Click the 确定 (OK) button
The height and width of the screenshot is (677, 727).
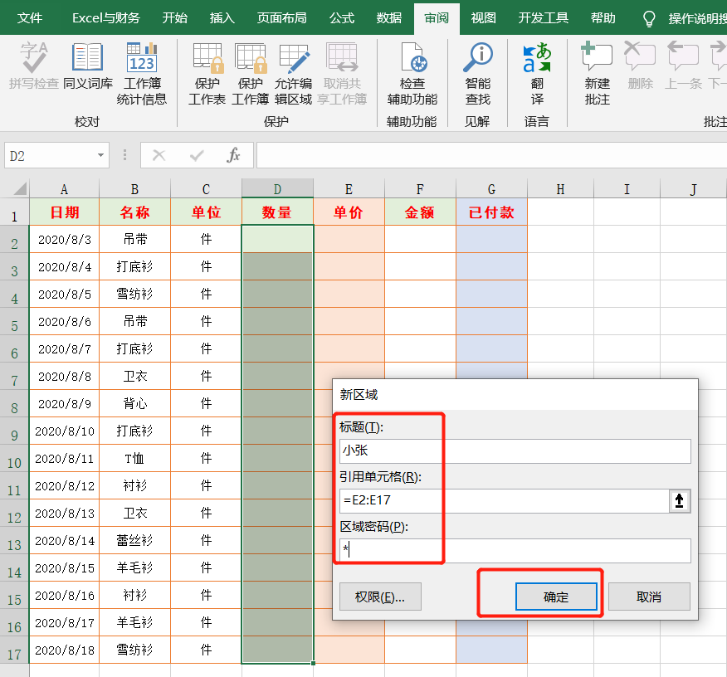[x=556, y=597]
